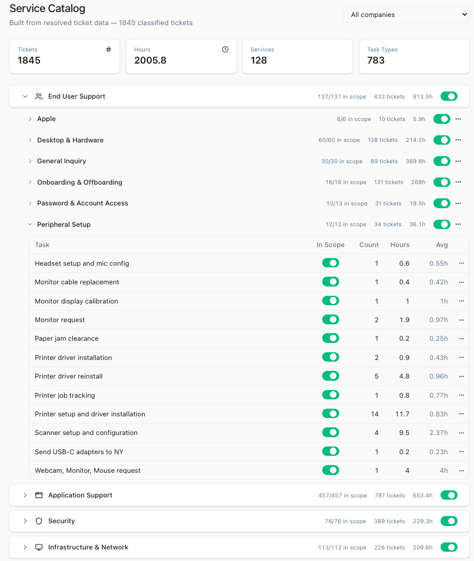Open the All companies dropdown
The image size is (474, 561).
406,15
